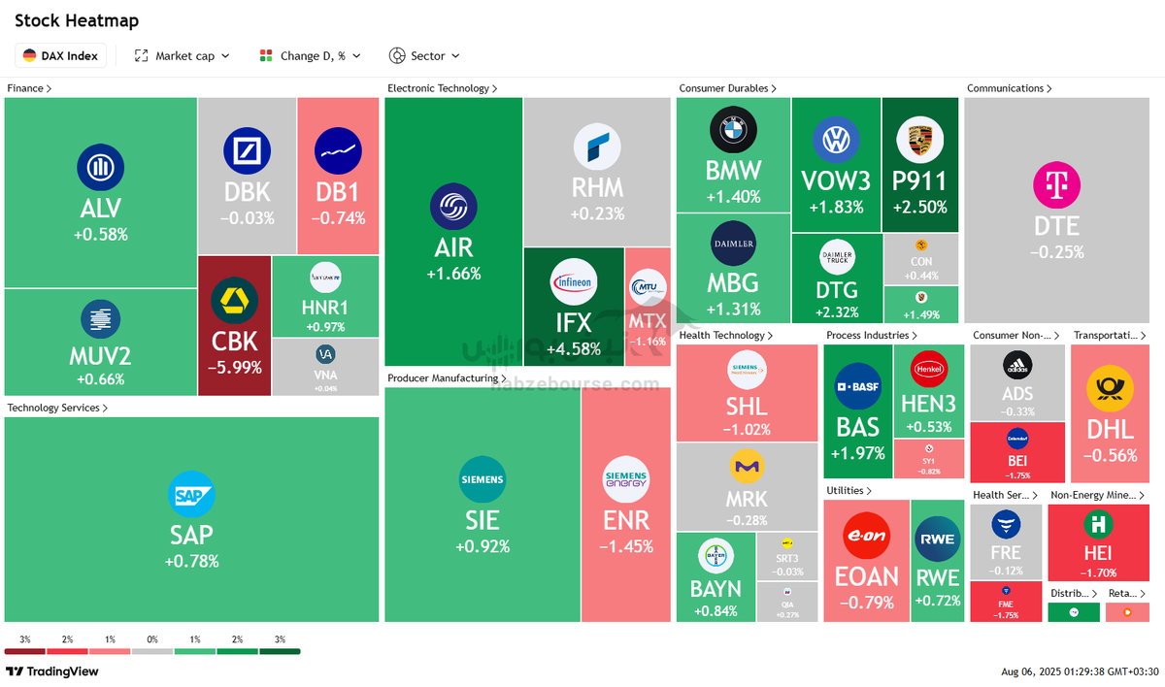Open the Sector grouping dropdown
Viewport: 1165px width, 687px height.
(x=424, y=56)
